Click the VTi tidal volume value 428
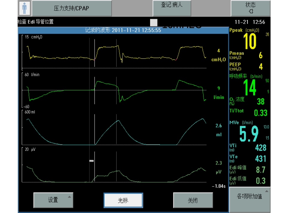This screenshot has width=284, height=213. point(261,148)
